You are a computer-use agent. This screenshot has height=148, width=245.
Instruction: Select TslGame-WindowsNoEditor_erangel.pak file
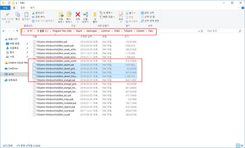click(x=56, y=80)
